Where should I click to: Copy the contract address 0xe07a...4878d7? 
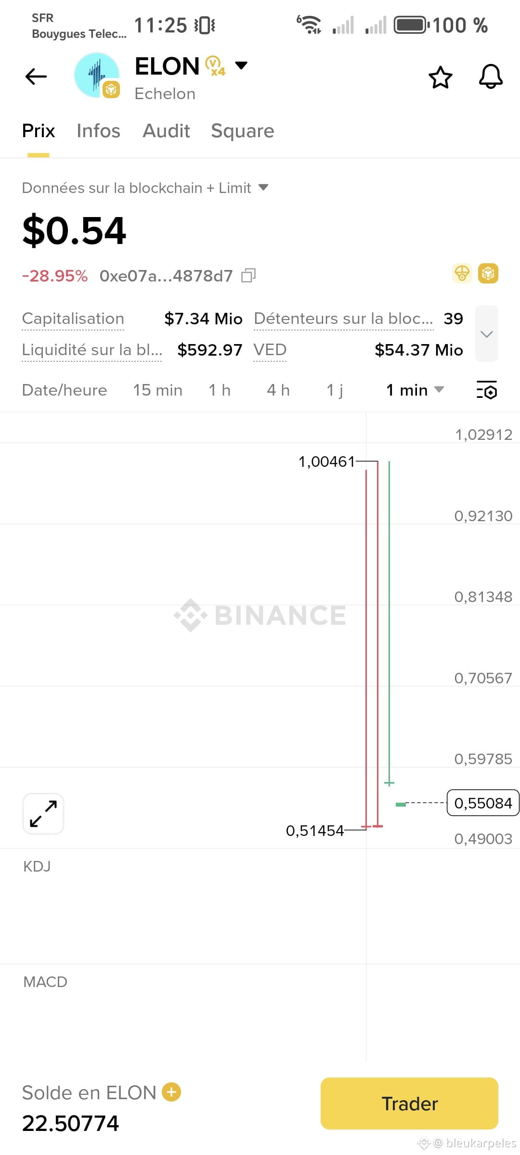click(248, 275)
